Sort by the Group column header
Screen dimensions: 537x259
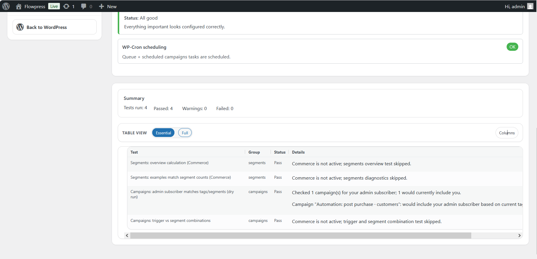point(254,152)
